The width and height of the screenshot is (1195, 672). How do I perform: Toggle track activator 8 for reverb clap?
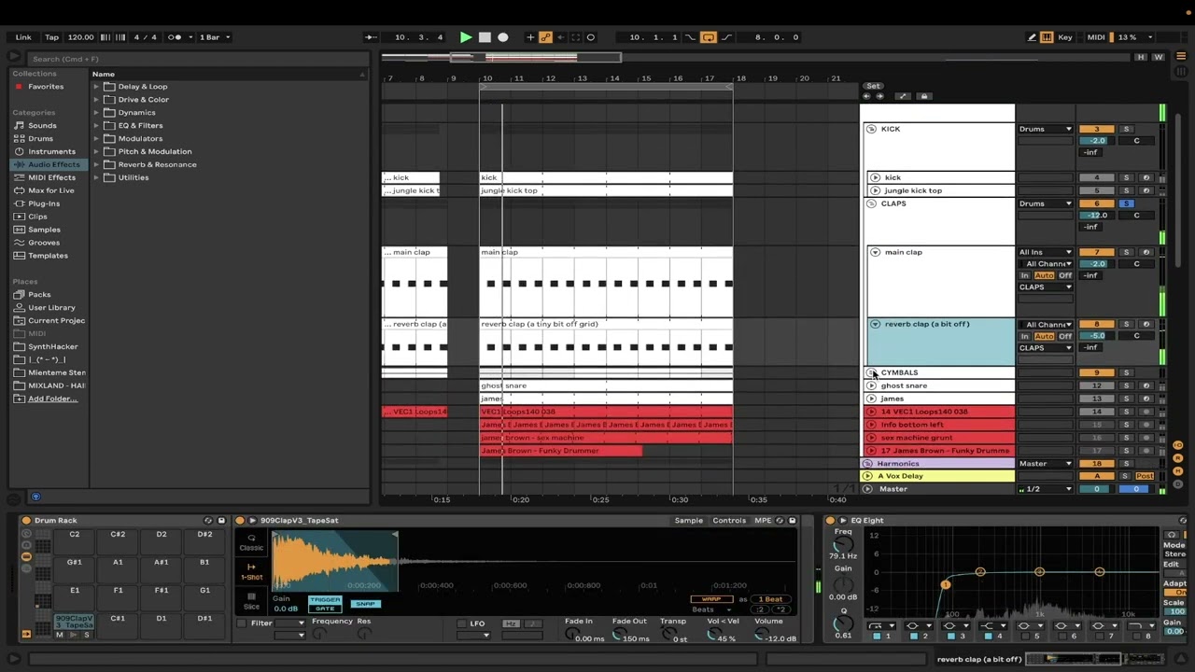[1097, 324]
